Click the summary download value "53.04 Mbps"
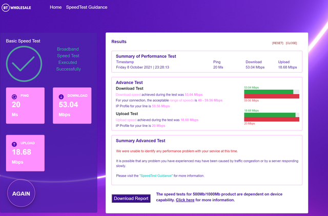328x216 pixels. click(255, 67)
